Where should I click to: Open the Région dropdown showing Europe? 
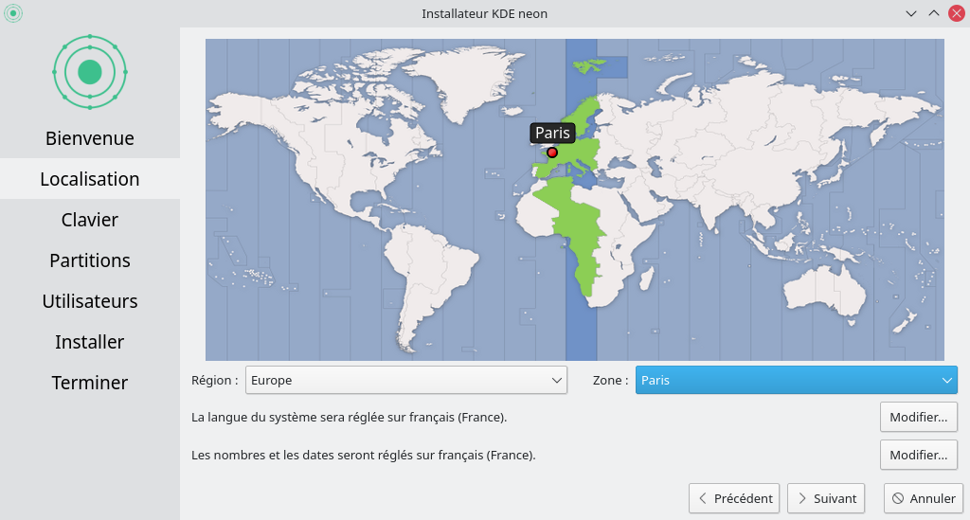[x=405, y=380]
